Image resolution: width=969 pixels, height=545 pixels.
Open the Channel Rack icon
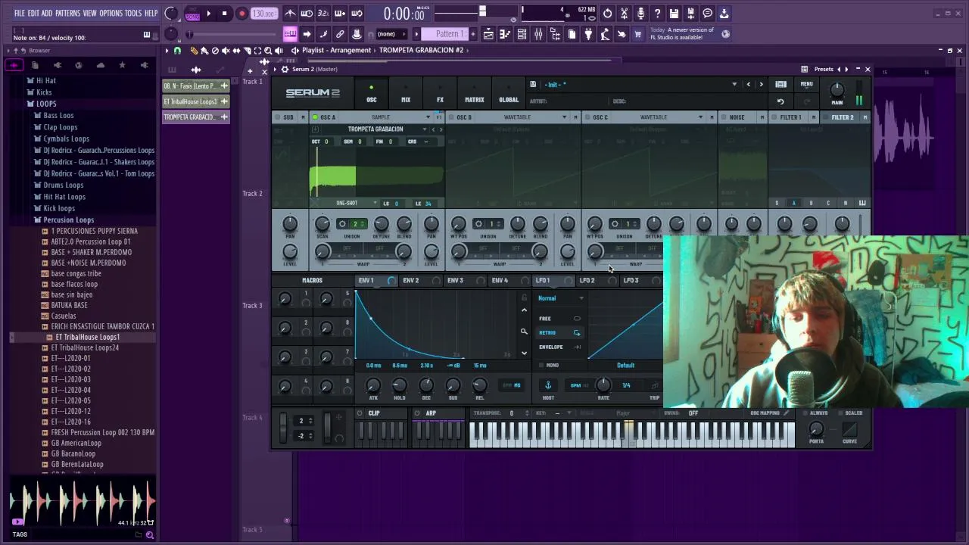pos(522,34)
